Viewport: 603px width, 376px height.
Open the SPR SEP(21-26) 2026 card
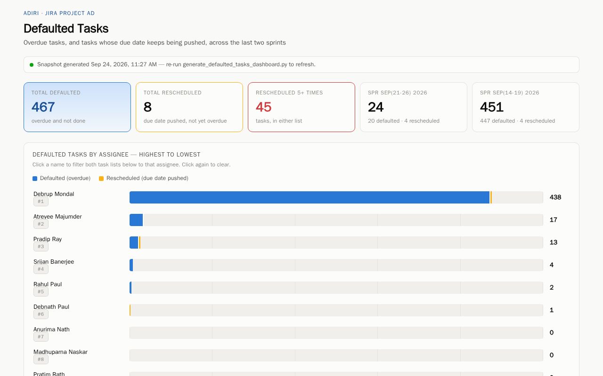(414, 107)
